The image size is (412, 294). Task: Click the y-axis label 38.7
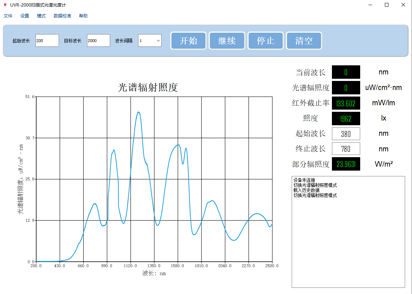pyautogui.click(x=30, y=138)
